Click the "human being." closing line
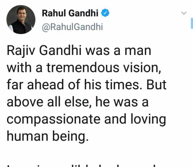193x167 pixels. 48,137
